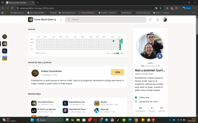
Task: Open the Pablo Martinez Garcia membership
Action: [x=77, y=109]
